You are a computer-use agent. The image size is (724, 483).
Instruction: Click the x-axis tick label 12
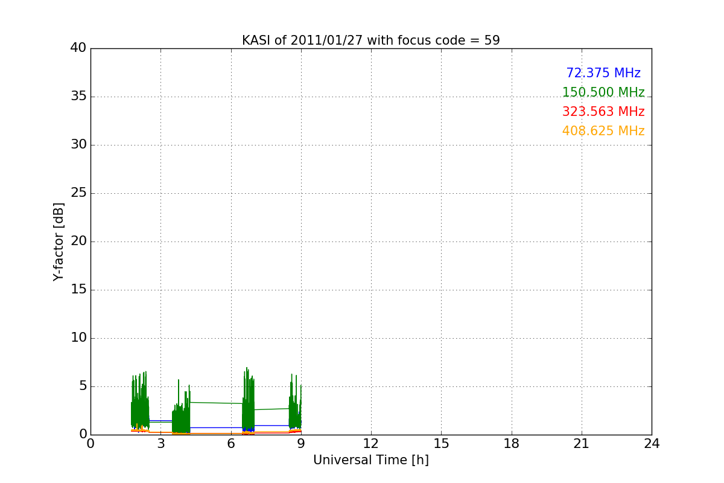371,443
